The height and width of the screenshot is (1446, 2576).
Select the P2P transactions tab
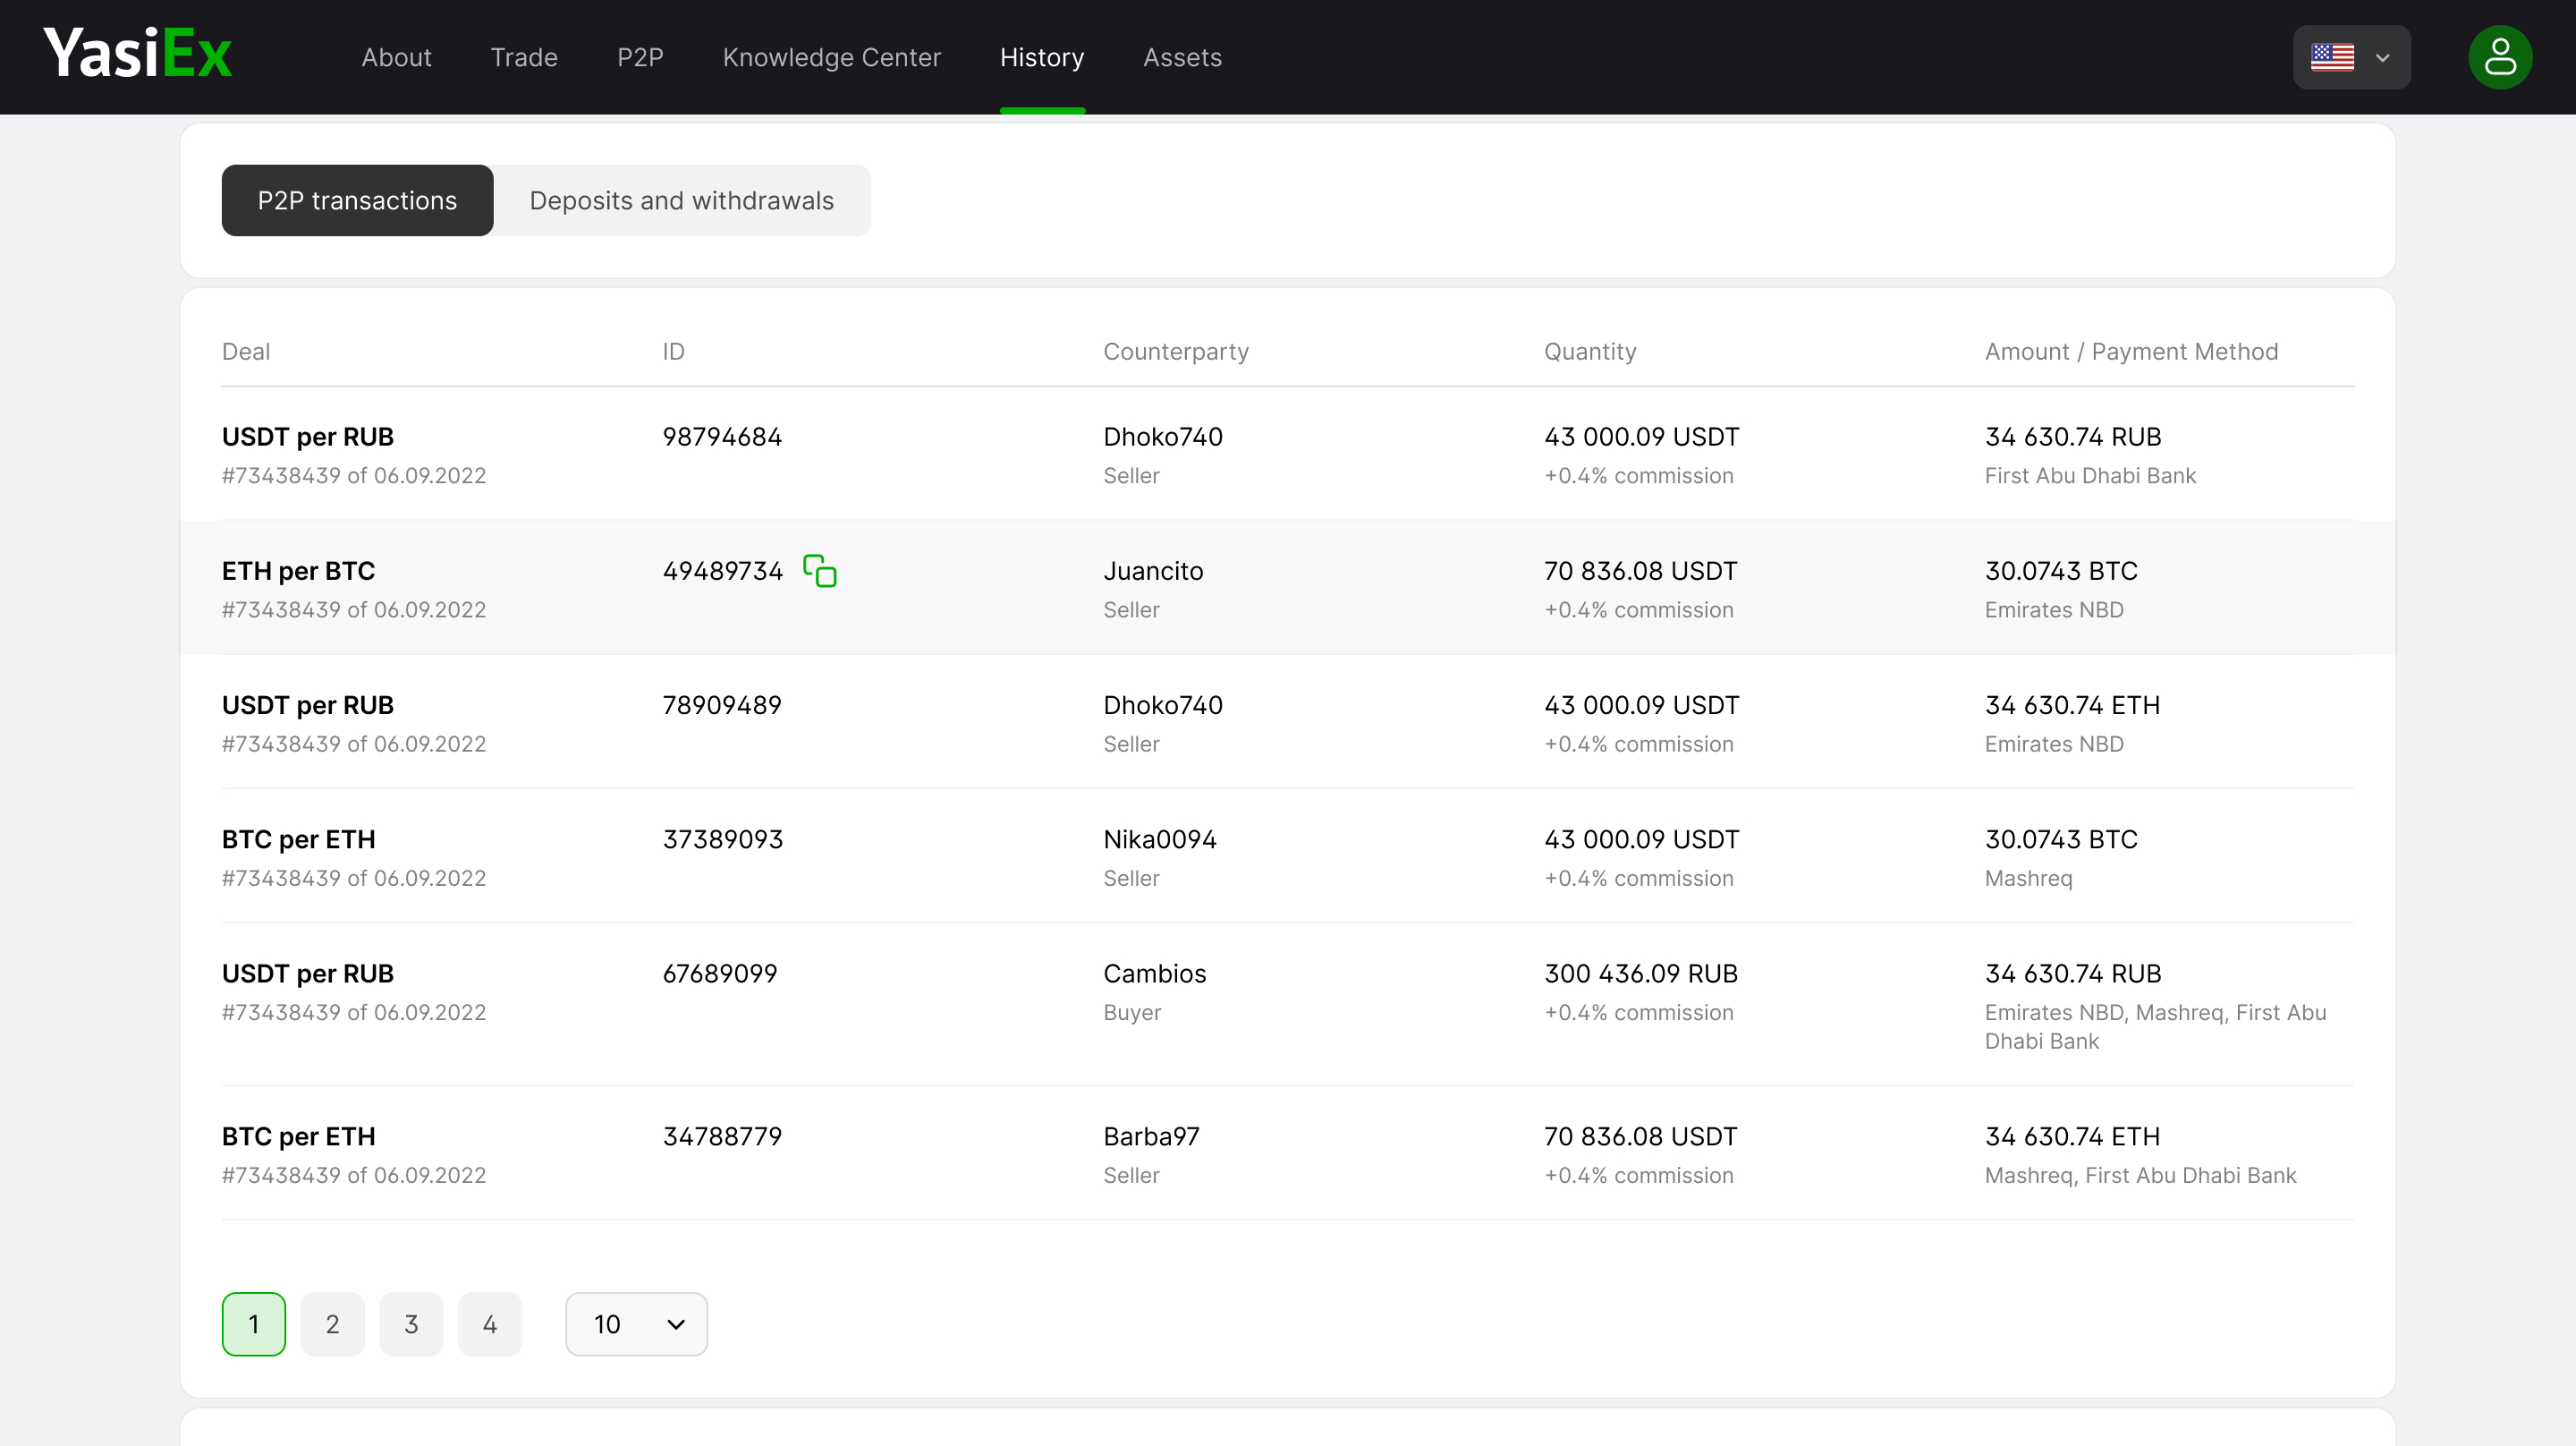pos(357,200)
